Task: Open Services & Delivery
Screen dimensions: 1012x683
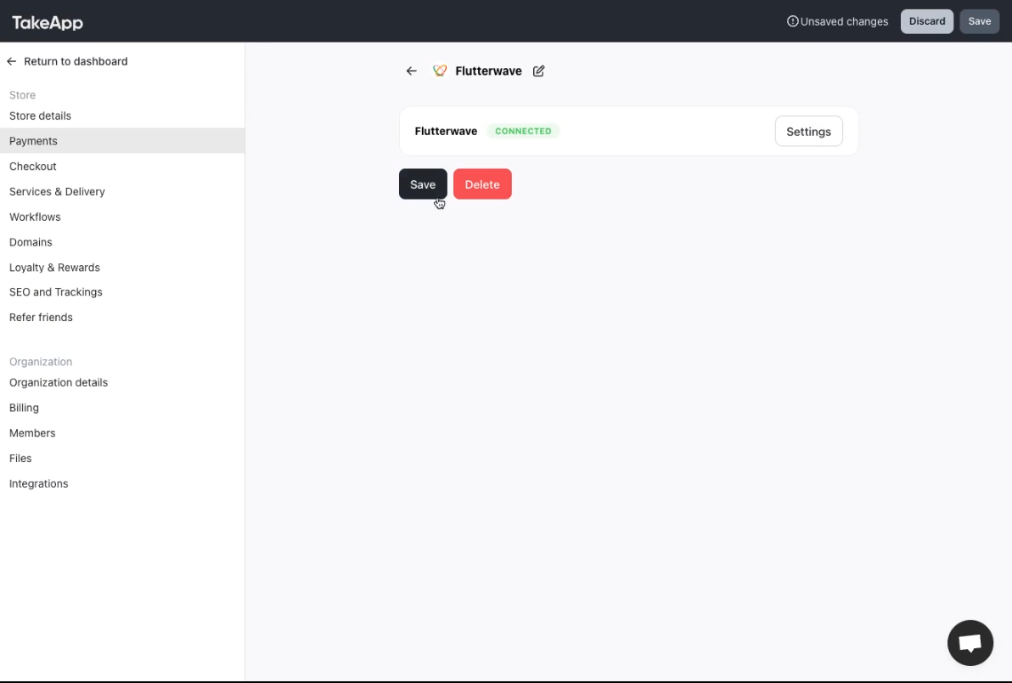Action: pyautogui.click(x=57, y=192)
